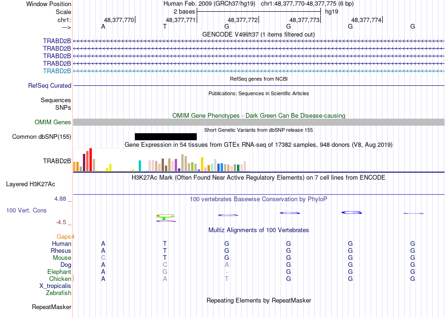Image resolution: width=445 pixels, height=318 pixels.
Task: Open Gene Expression in 54 tissues title
Action: [x=259, y=145]
